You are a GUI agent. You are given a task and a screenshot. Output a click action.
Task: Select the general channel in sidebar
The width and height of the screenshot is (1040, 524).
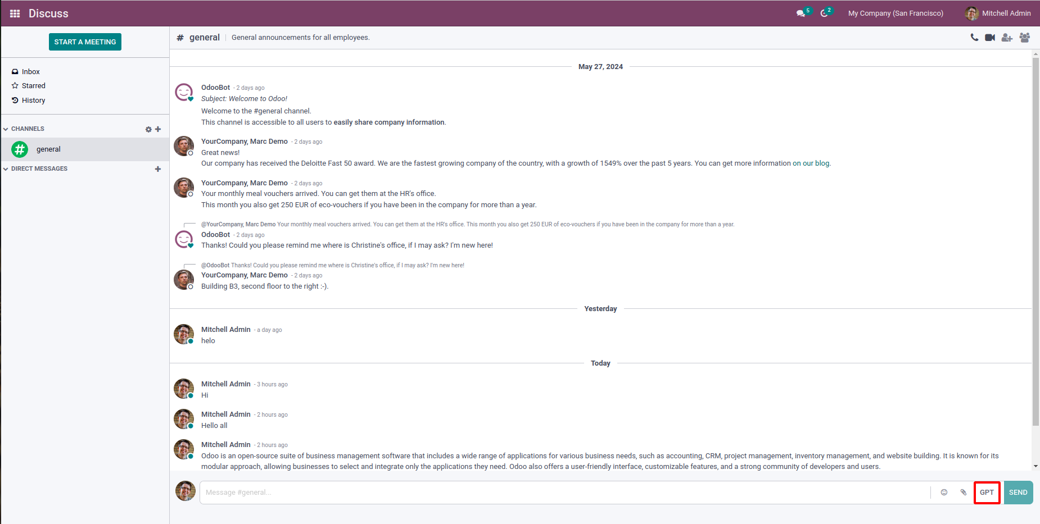[x=85, y=149]
